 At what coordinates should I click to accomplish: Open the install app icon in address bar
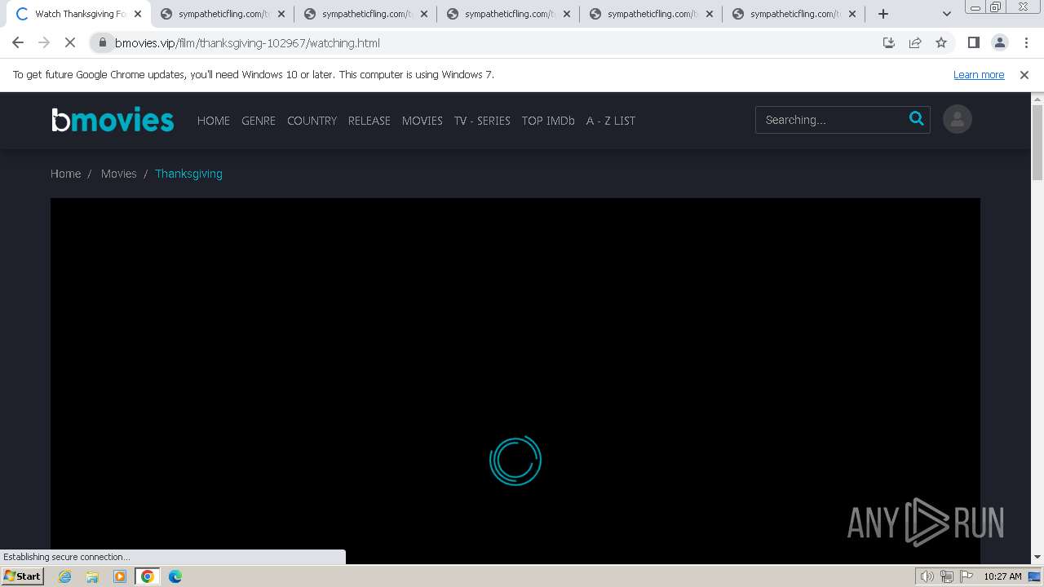click(889, 43)
